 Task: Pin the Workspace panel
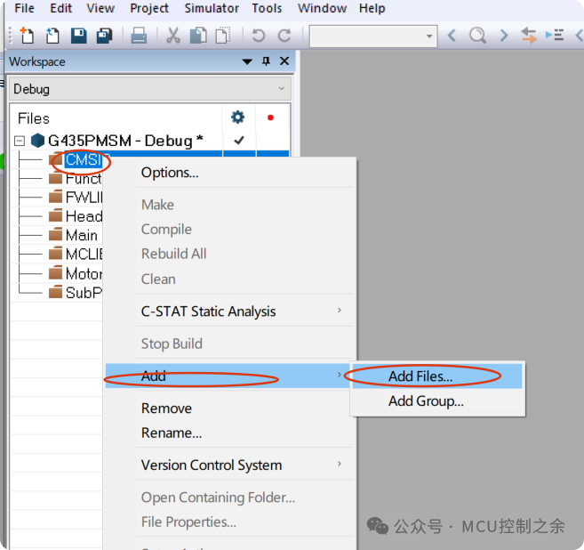click(266, 61)
